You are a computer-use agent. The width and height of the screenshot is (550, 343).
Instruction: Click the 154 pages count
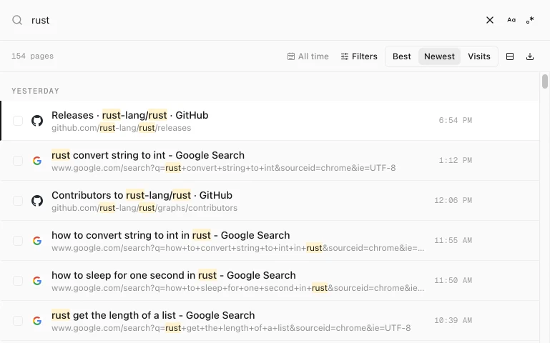coord(32,56)
